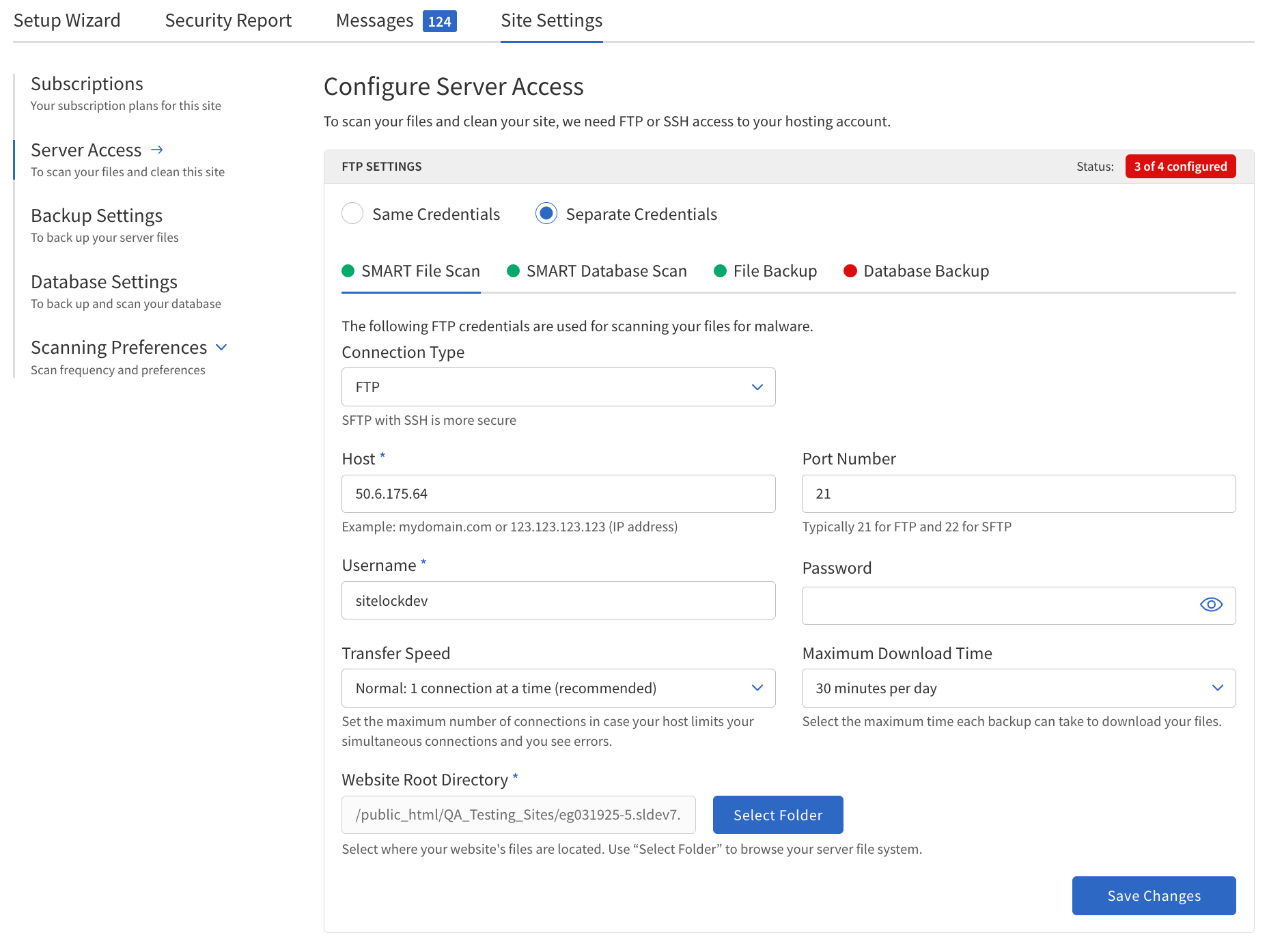Screen dimensions: 1269x948
Task: Click the "FTP SETTINGS" panel header text
Action: (x=382, y=167)
